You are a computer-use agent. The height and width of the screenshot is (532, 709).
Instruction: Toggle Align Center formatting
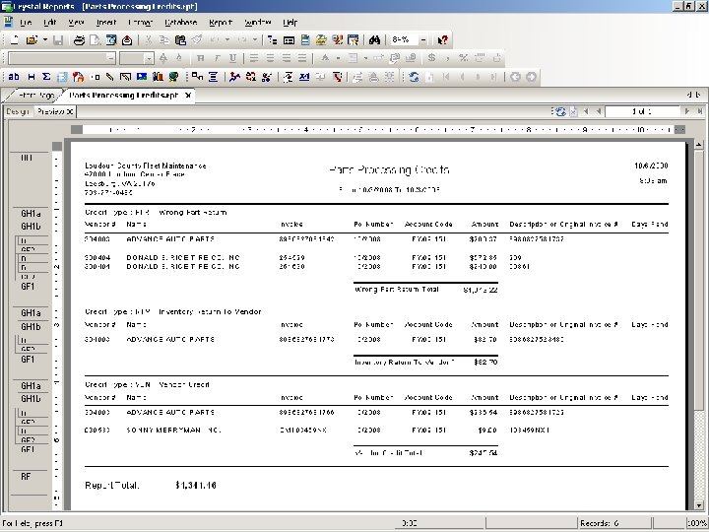271,58
